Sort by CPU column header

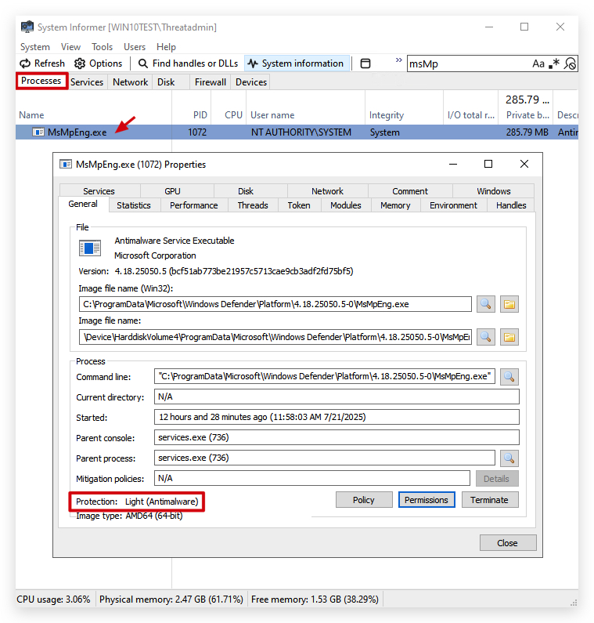(229, 115)
